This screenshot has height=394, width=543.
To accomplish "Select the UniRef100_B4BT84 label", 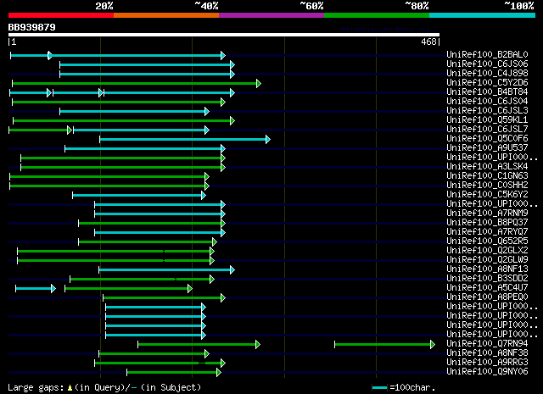I will [x=487, y=92].
